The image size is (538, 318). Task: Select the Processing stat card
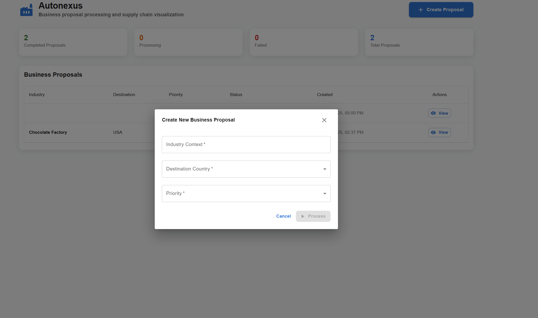[x=188, y=42]
